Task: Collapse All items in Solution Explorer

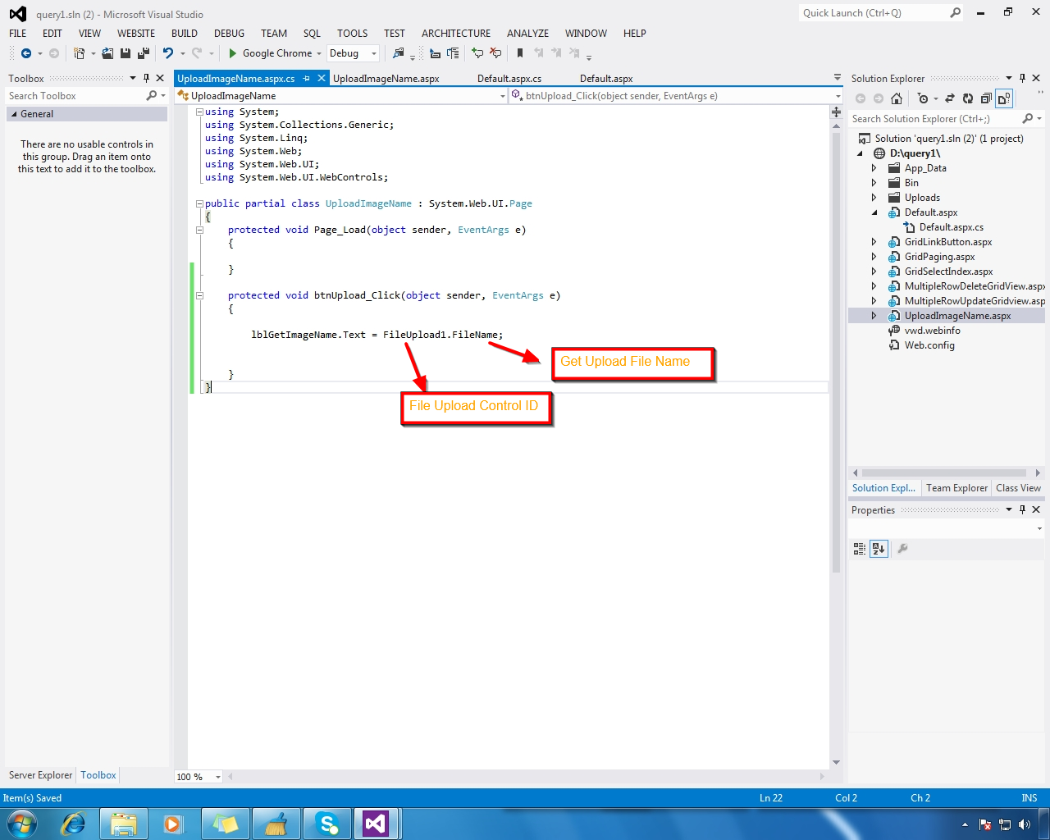Action: pyautogui.click(x=986, y=98)
